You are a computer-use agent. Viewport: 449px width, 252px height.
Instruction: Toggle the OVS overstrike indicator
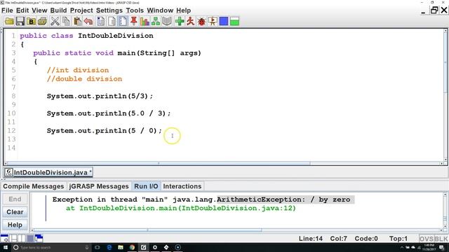click(x=427, y=239)
